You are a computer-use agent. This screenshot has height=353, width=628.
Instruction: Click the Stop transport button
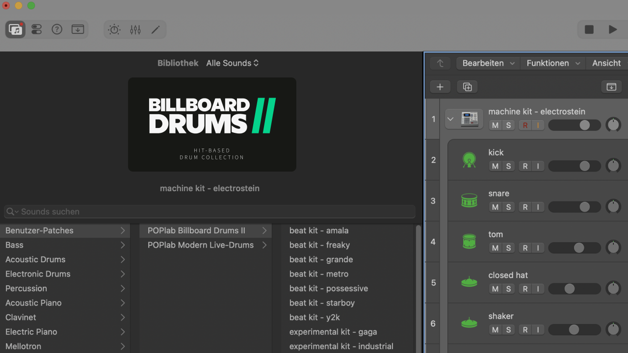pyautogui.click(x=589, y=29)
